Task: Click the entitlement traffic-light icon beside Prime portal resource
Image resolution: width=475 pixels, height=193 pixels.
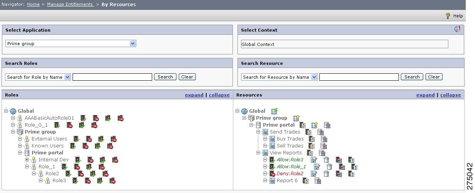Action: pyautogui.click(x=302, y=125)
